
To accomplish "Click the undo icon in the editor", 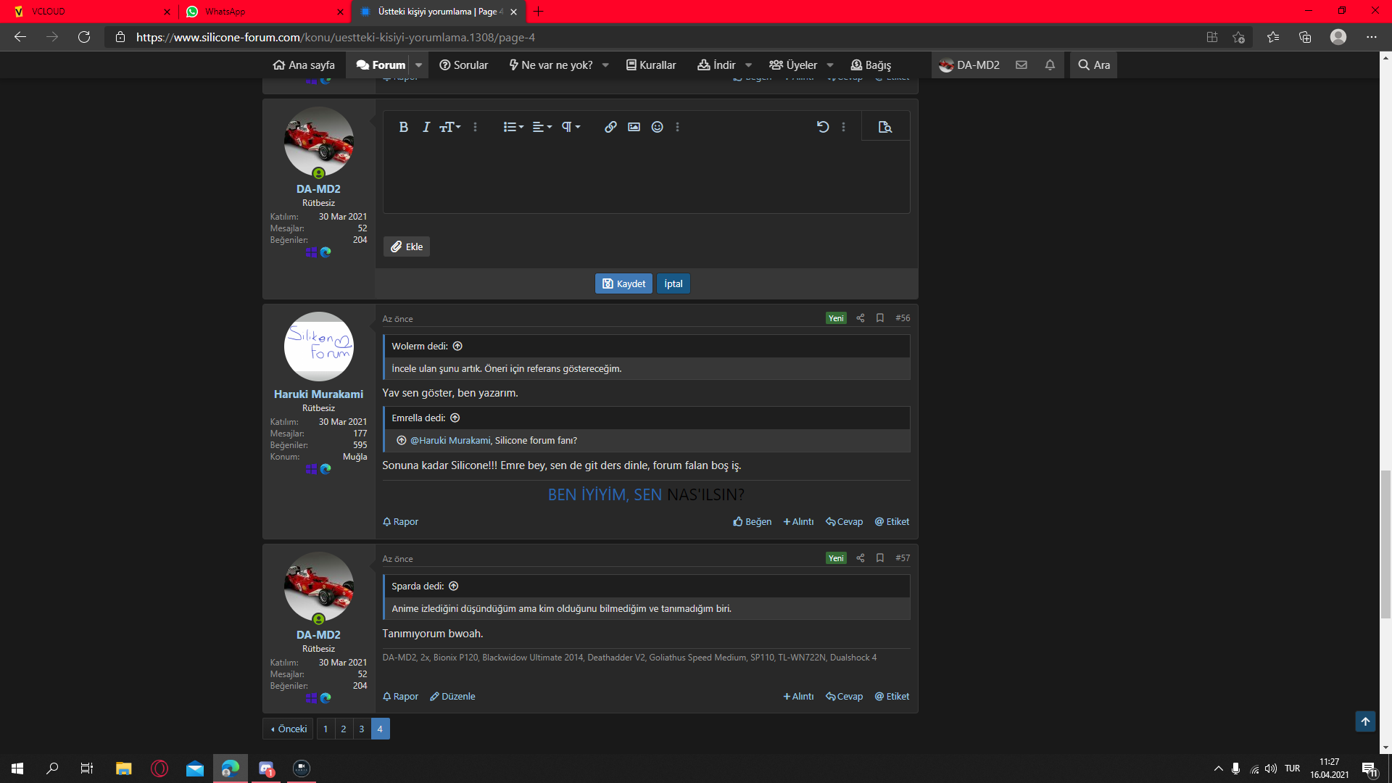I will pyautogui.click(x=823, y=127).
